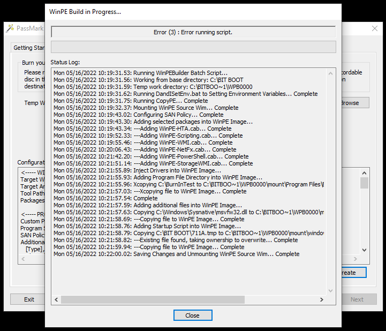Select 'Adding Program File Directory' log line

tap(158, 177)
